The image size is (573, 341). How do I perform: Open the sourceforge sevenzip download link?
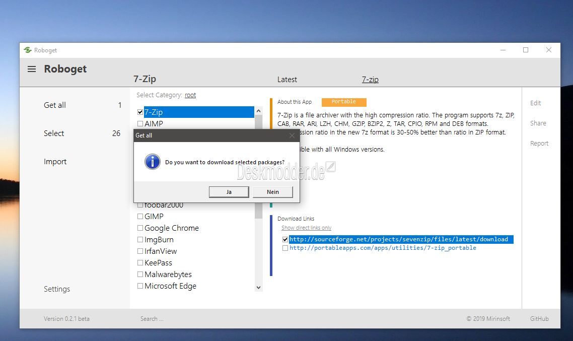pyautogui.click(x=399, y=239)
